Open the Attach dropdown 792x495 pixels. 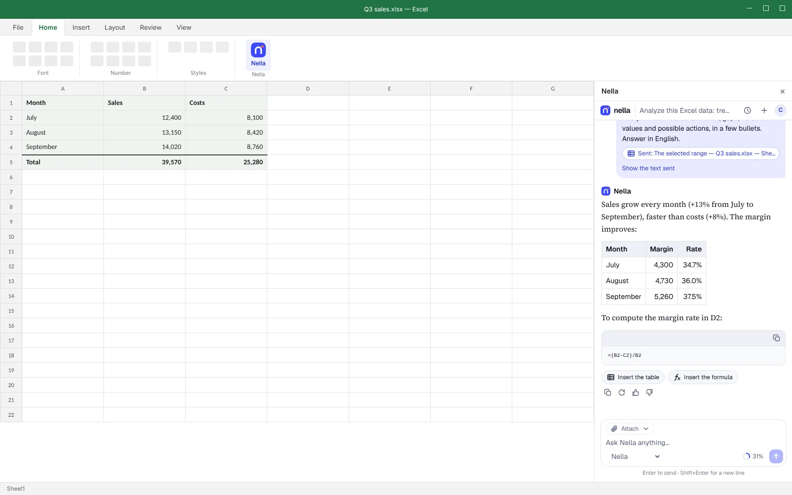click(x=630, y=429)
